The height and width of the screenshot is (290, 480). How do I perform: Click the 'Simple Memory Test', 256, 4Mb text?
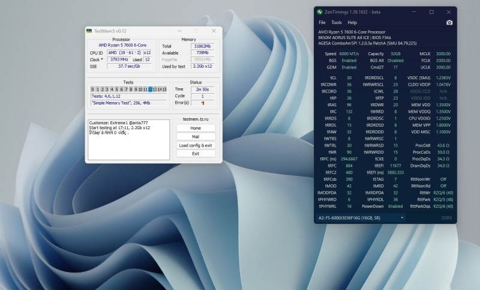click(x=129, y=103)
